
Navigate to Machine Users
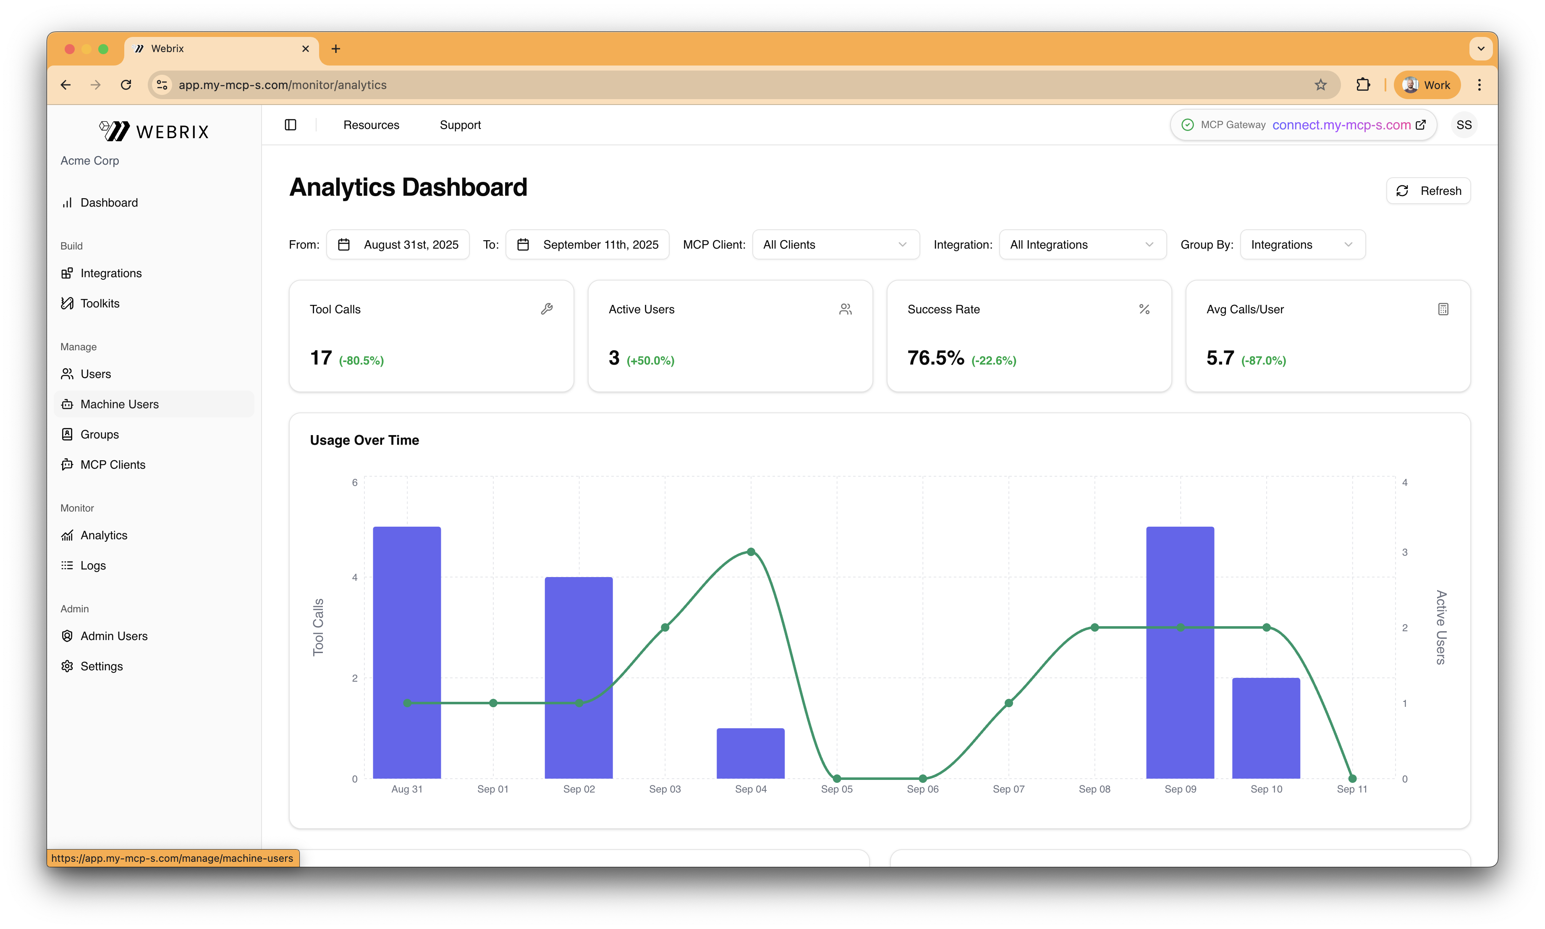[120, 404]
